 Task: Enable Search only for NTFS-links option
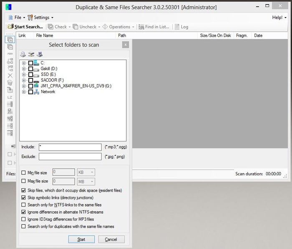(23, 205)
